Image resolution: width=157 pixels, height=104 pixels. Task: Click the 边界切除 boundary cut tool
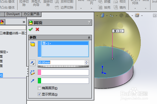pyautogui.click(x=64, y=8)
